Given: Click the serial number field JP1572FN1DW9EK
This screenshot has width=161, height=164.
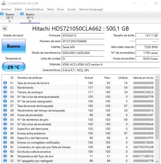Looking at the screenshot, I should [83, 41].
